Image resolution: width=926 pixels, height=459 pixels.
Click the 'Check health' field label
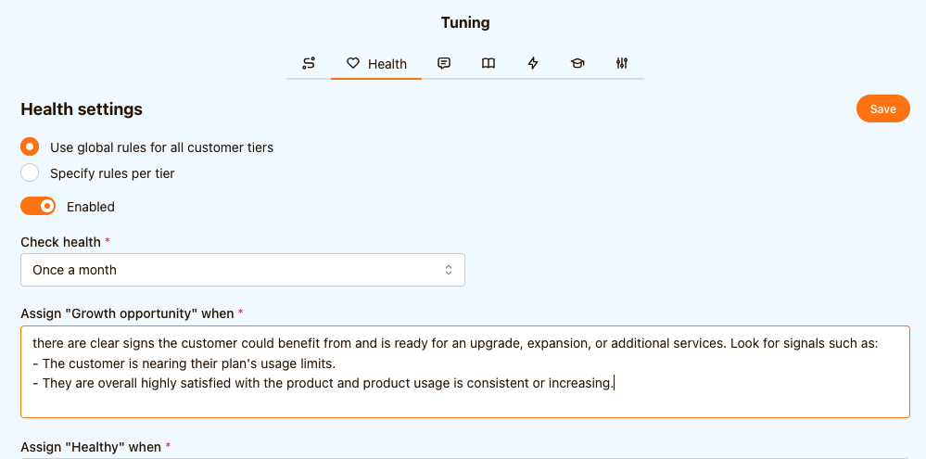tap(60, 242)
